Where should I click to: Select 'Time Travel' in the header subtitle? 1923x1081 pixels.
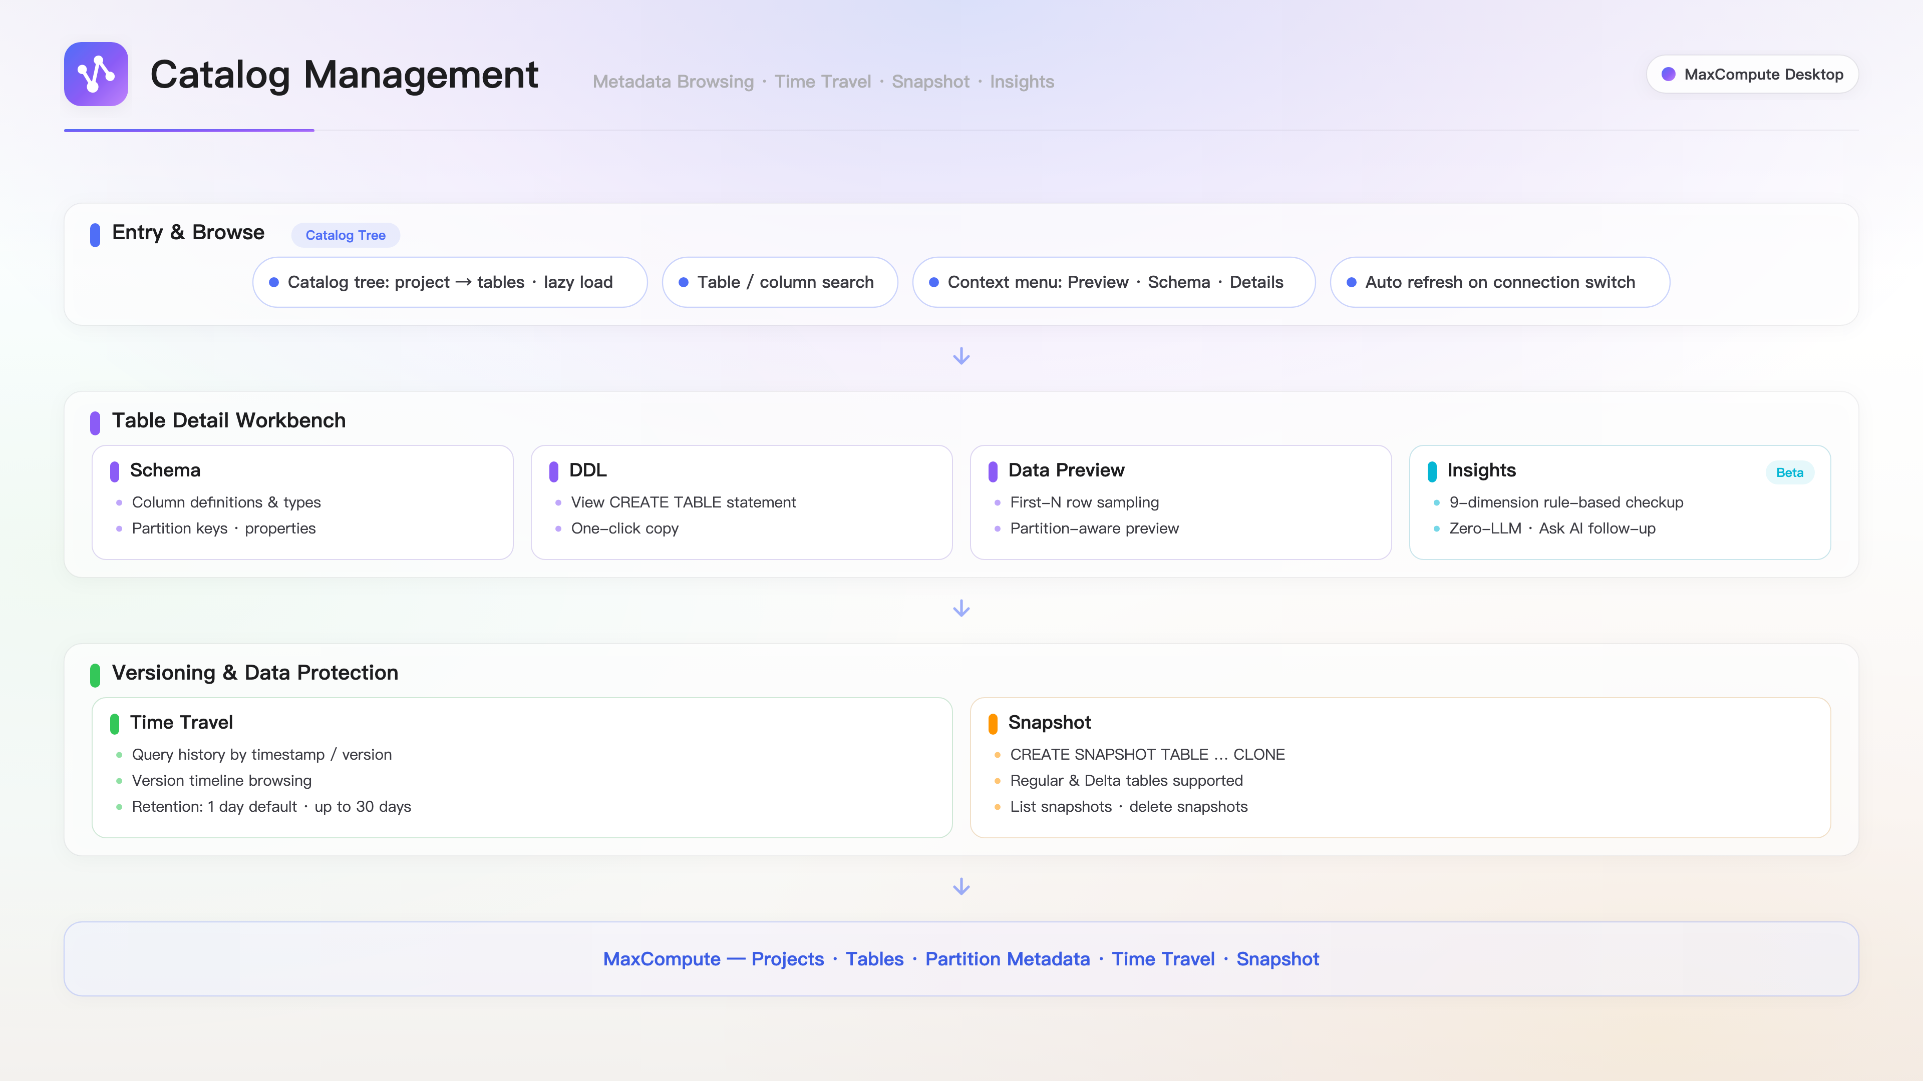click(823, 81)
